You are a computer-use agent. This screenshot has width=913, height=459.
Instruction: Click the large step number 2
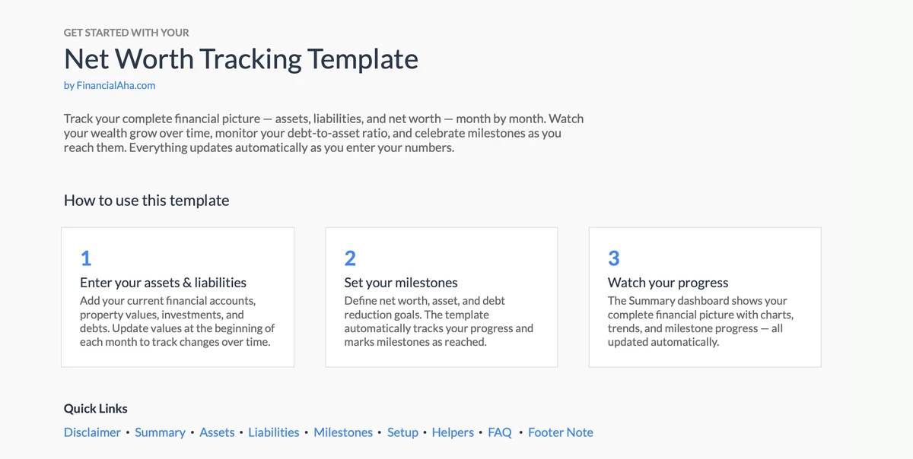pos(350,258)
